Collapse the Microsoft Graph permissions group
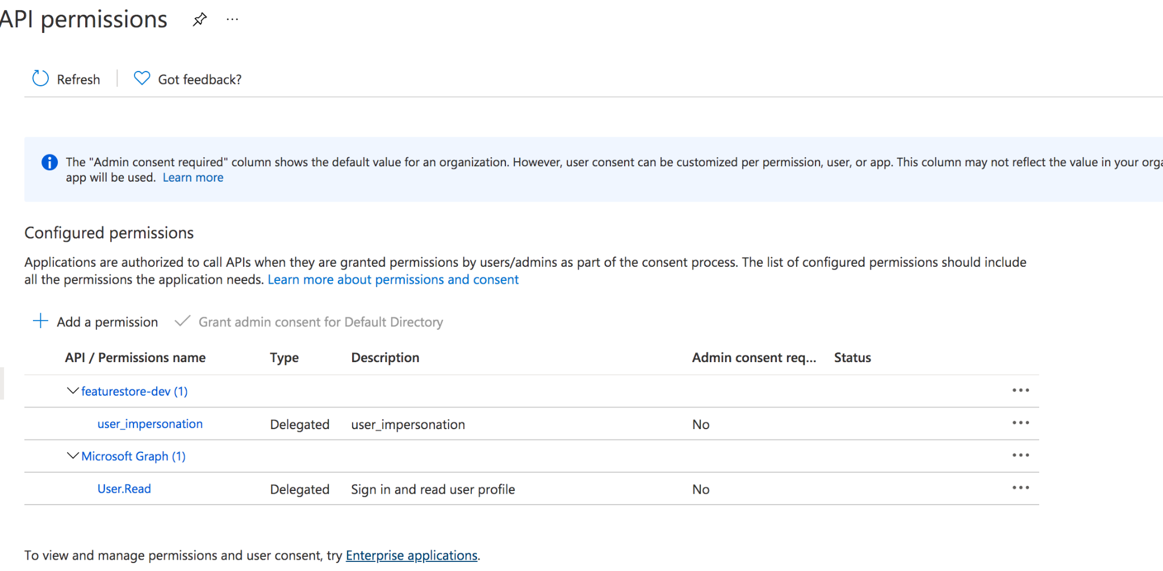The image size is (1163, 571). click(x=72, y=456)
